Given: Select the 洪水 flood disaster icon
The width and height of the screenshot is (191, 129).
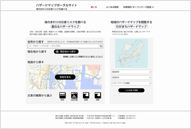Looking at the screenshot, I should (63, 95).
